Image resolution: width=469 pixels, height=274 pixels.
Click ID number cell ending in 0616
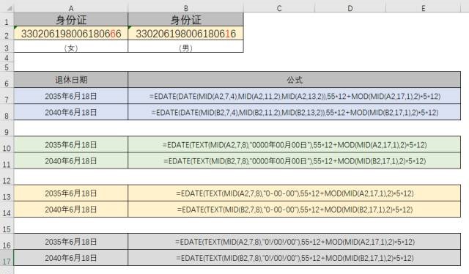[x=185, y=34]
